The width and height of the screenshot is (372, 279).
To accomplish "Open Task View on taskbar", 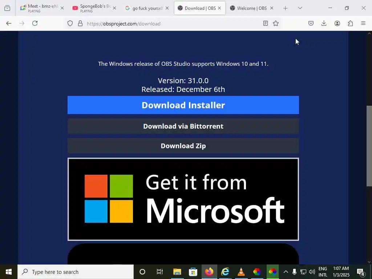I will point(160,272).
